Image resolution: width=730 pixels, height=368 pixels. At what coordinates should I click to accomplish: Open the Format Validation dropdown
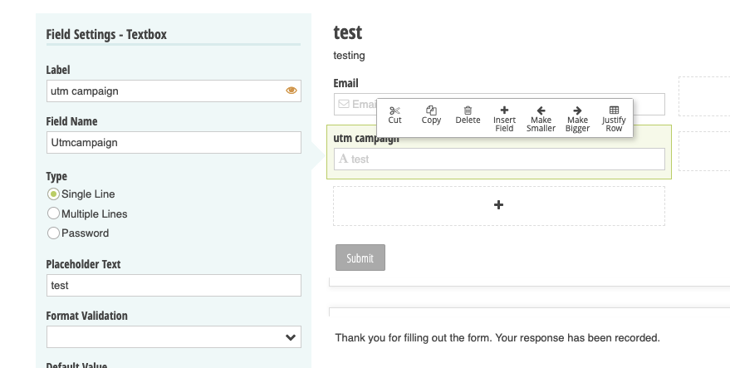coord(173,337)
